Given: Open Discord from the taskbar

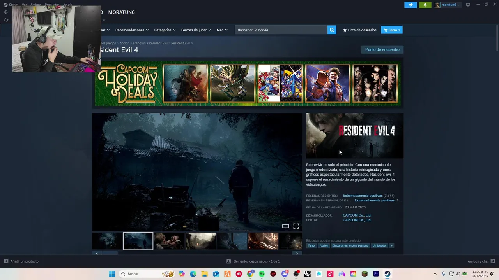Looking at the screenshot, I should [285, 274].
